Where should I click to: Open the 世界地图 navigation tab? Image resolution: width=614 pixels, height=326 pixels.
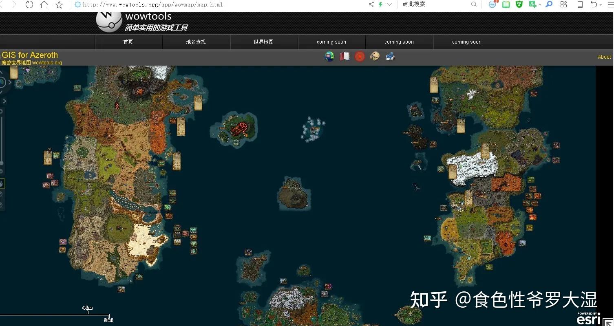(264, 42)
